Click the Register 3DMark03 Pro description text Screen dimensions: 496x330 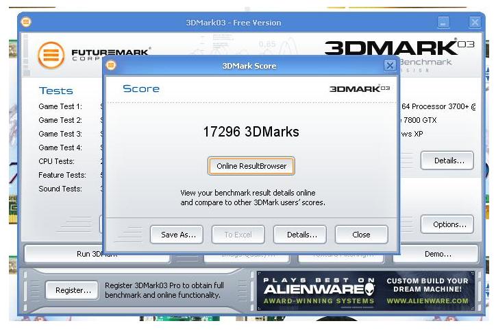[x=164, y=290]
